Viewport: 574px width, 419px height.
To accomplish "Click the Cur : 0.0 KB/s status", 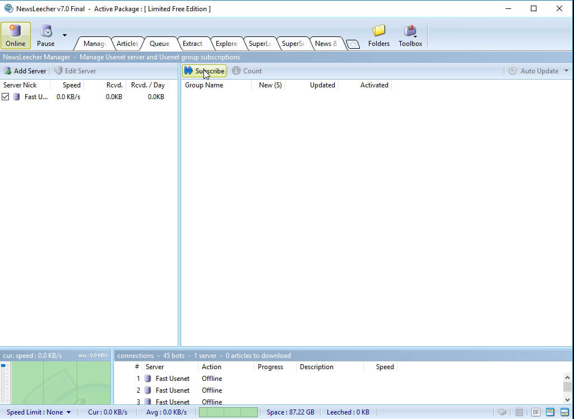I will [108, 412].
